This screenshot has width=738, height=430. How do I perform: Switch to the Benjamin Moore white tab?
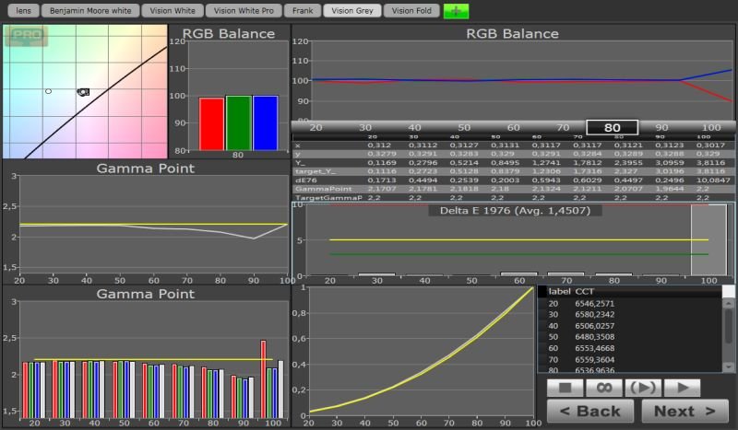click(x=89, y=11)
